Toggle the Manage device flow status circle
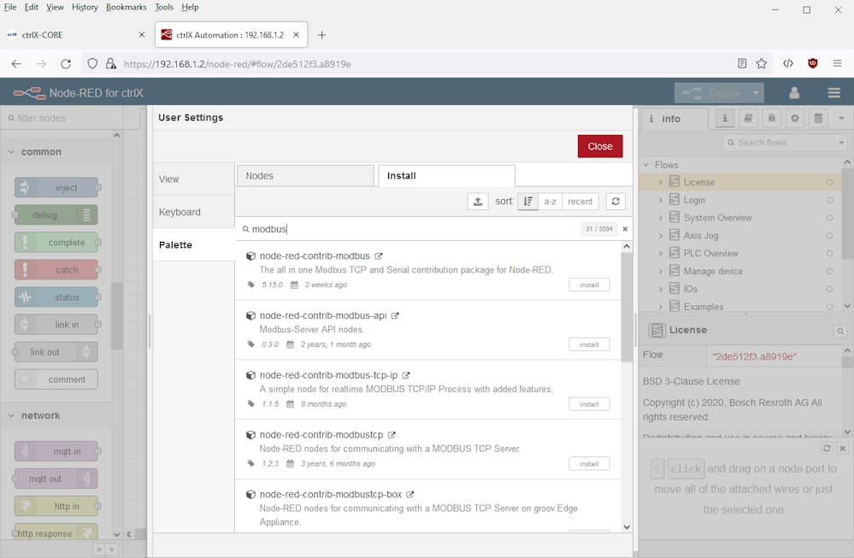Screen dimensions: 854x558 click(829, 271)
